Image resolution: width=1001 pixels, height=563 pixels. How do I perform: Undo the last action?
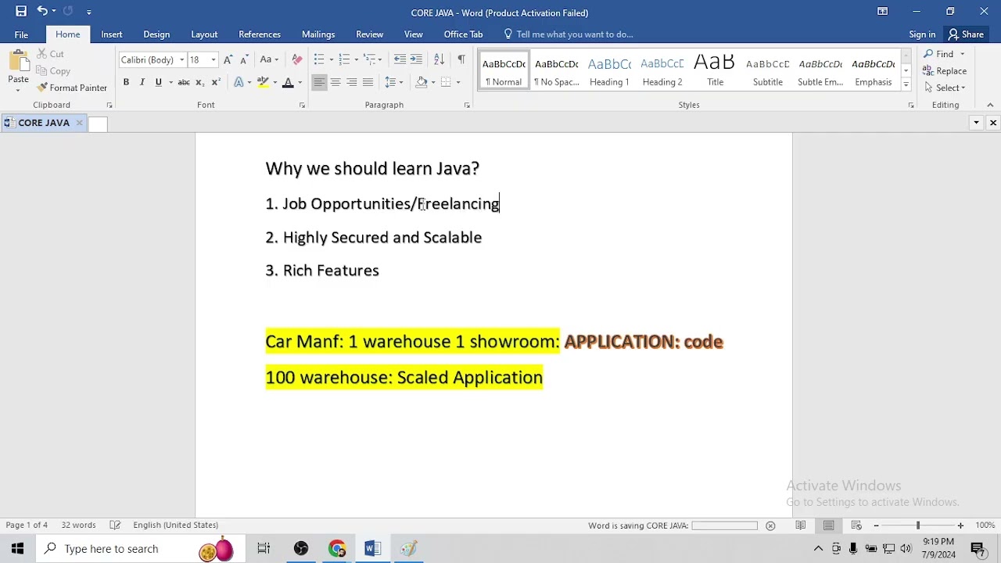[x=42, y=11]
